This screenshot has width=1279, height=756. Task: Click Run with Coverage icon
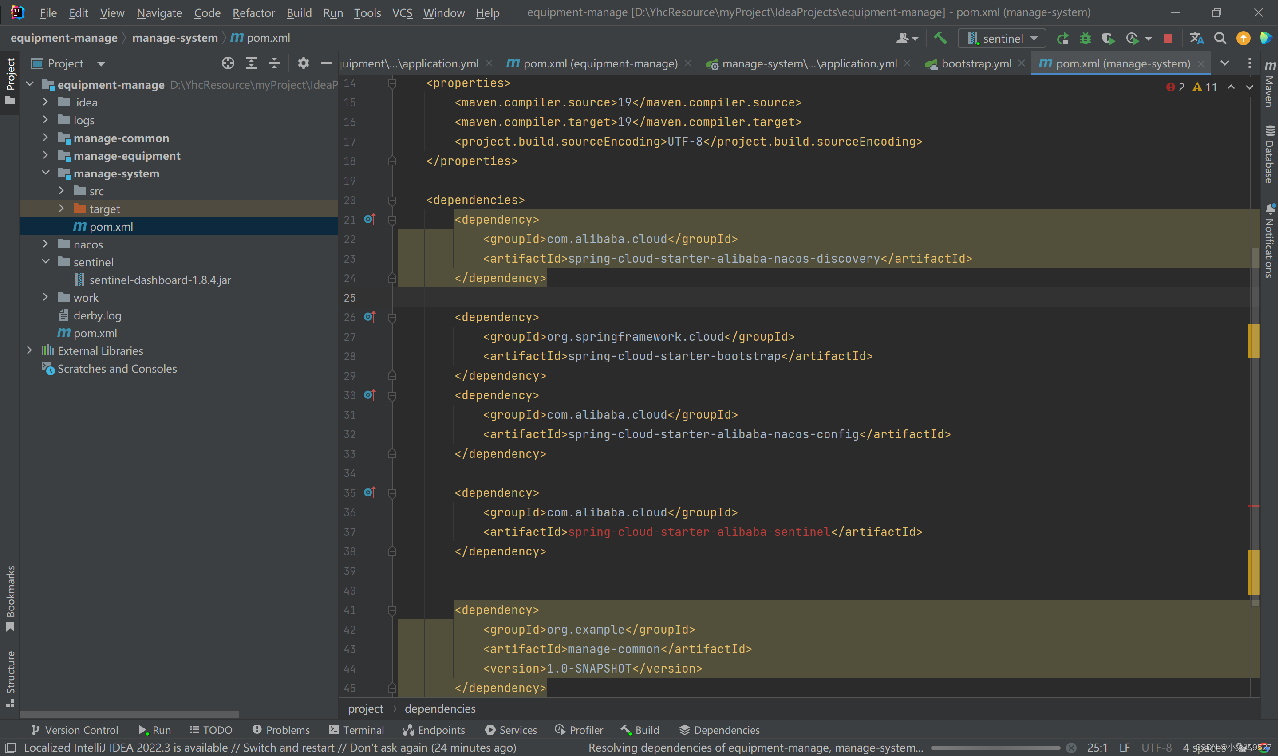point(1108,39)
